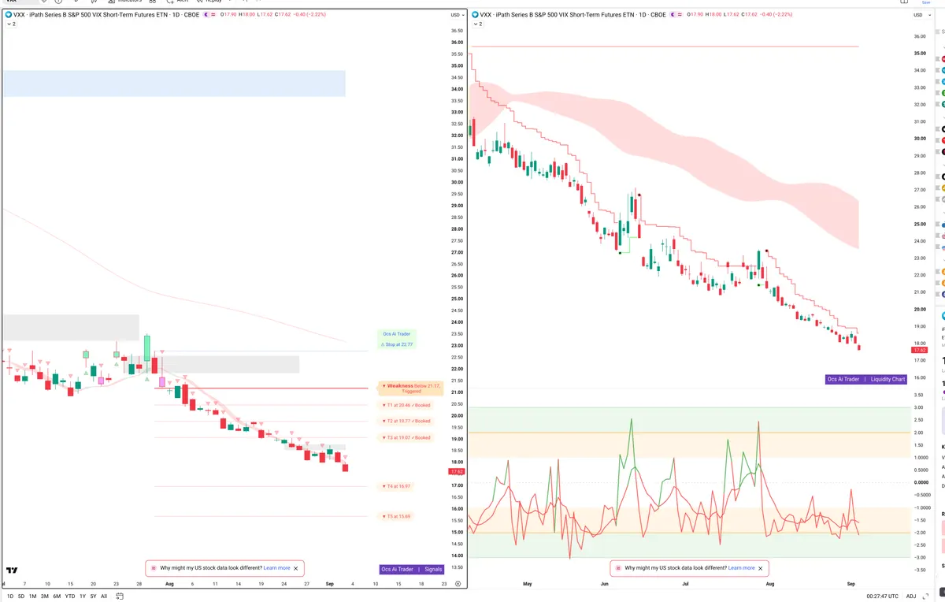945x602 pixels.
Task: Click purple moon session icon in left chart title
Action: (206, 14)
